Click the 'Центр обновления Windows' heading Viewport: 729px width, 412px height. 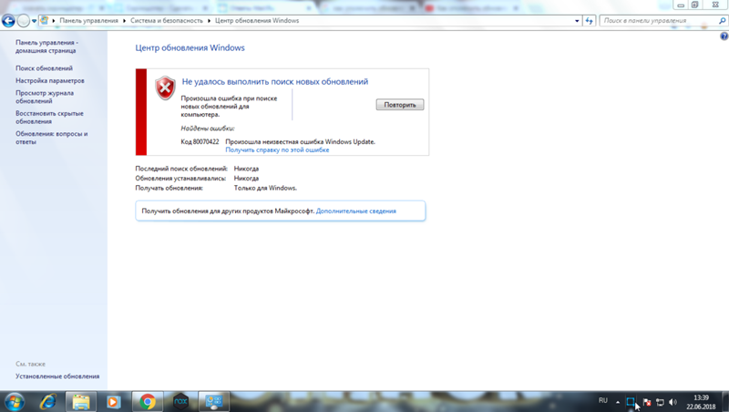[x=190, y=48]
